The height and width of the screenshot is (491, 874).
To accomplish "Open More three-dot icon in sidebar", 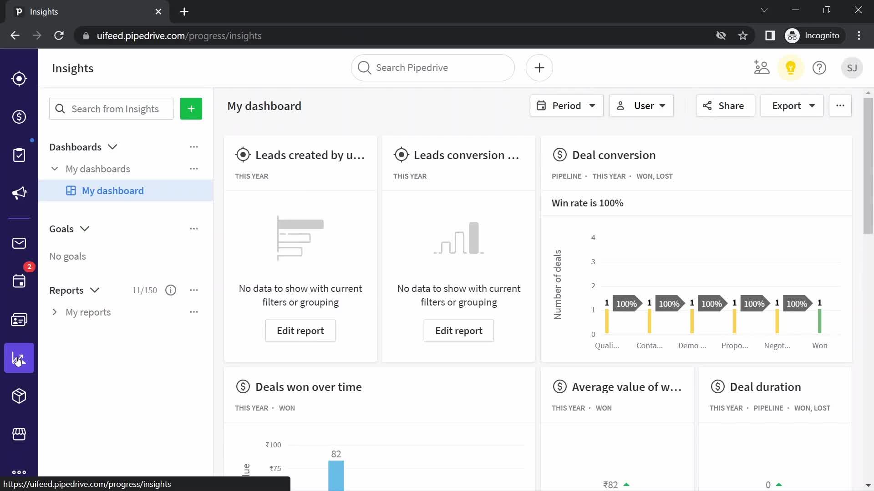I will 19,472.
